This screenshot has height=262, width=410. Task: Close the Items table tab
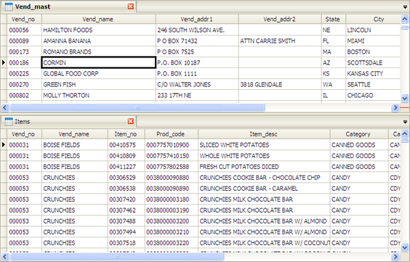pos(131,121)
